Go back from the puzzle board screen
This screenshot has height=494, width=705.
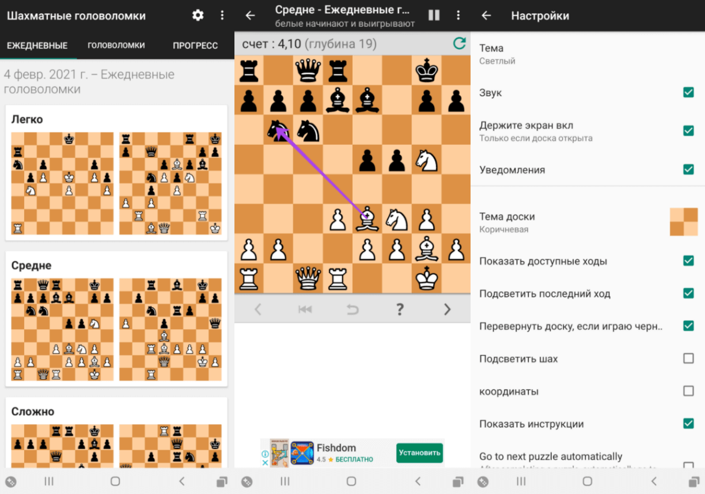[250, 16]
